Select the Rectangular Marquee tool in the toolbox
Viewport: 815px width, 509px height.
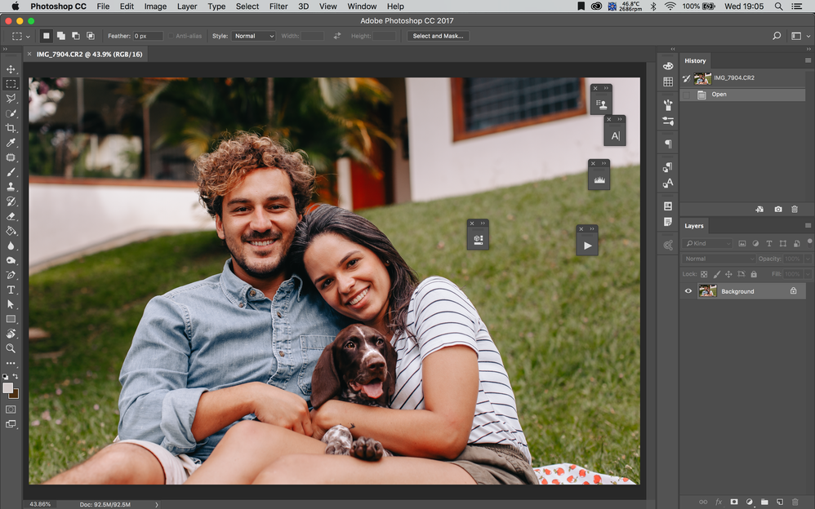point(11,84)
